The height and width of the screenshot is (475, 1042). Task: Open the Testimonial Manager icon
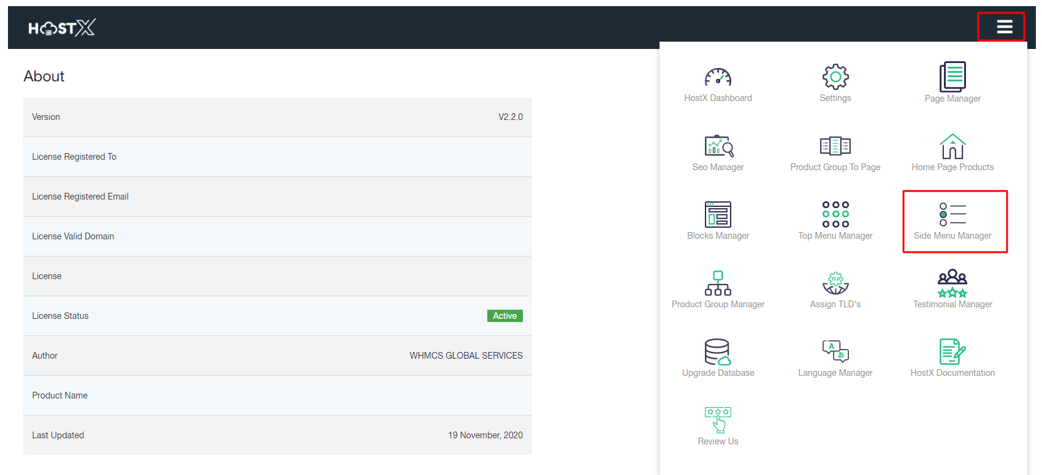pyautogui.click(x=953, y=283)
